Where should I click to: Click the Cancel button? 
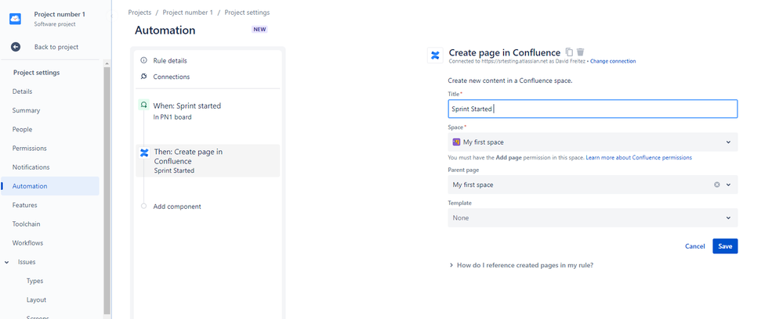pos(694,246)
